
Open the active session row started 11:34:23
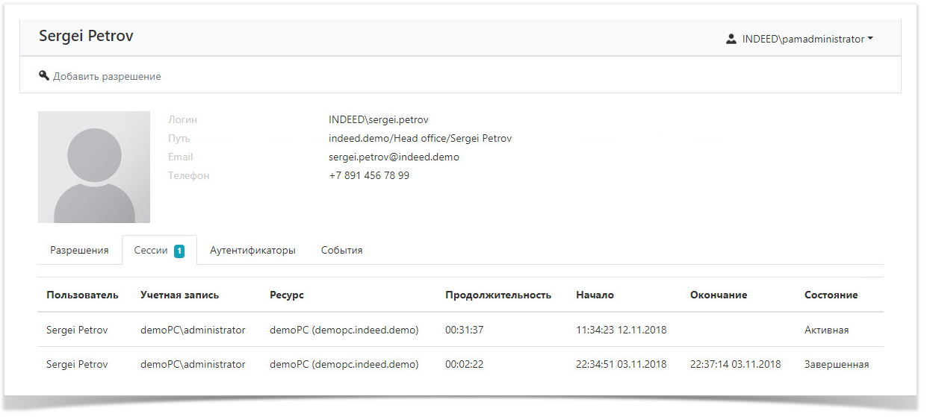point(459,330)
